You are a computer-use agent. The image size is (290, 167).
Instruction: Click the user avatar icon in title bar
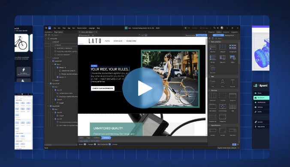(222, 28)
